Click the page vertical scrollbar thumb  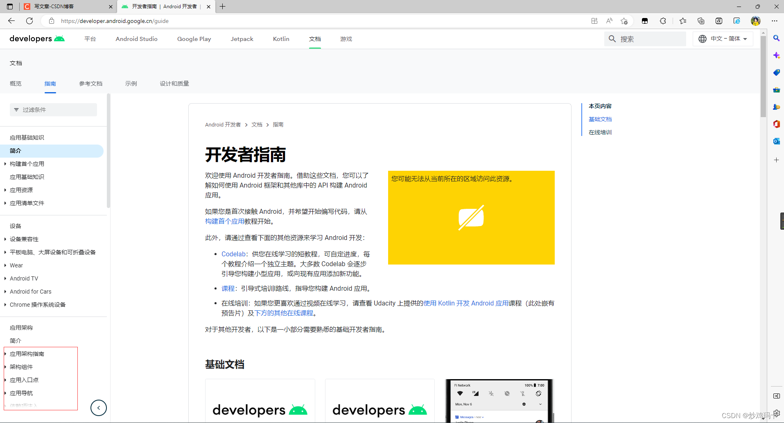[764, 76]
